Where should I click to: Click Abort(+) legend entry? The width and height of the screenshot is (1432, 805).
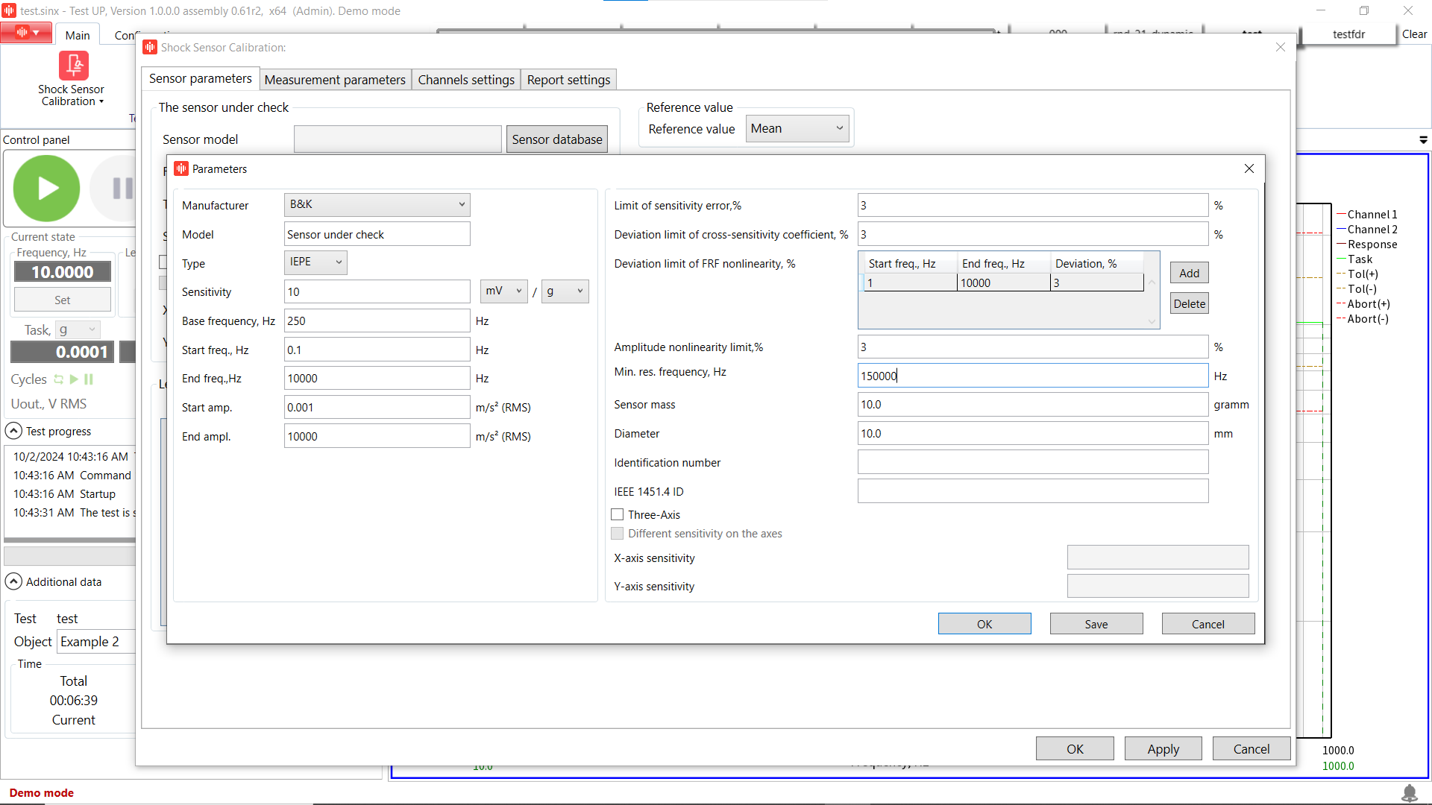(x=1363, y=303)
